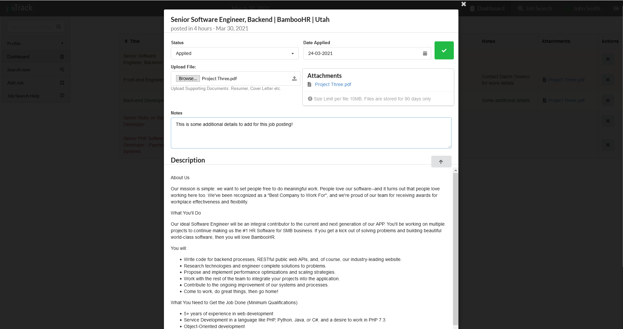Collapse Description with the up arrow button
This screenshot has height=329, width=623.
tap(441, 162)
